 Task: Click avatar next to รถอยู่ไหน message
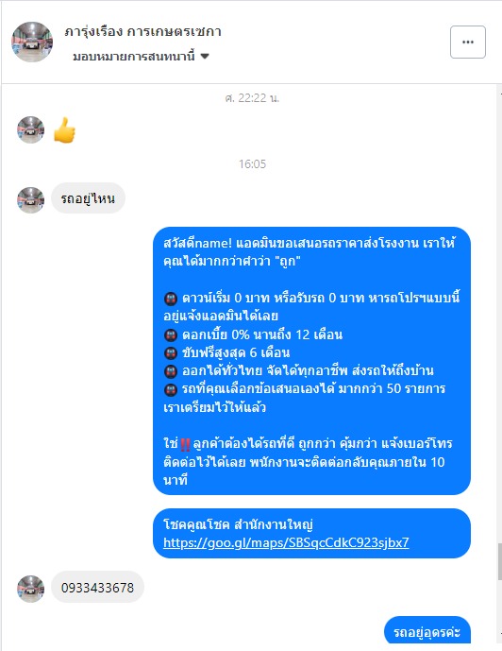coord(31,200)
